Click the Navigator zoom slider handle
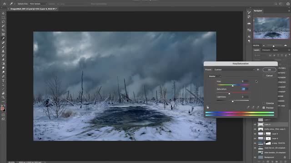Viewport: 291px width, 163px height. coord(274,46)
